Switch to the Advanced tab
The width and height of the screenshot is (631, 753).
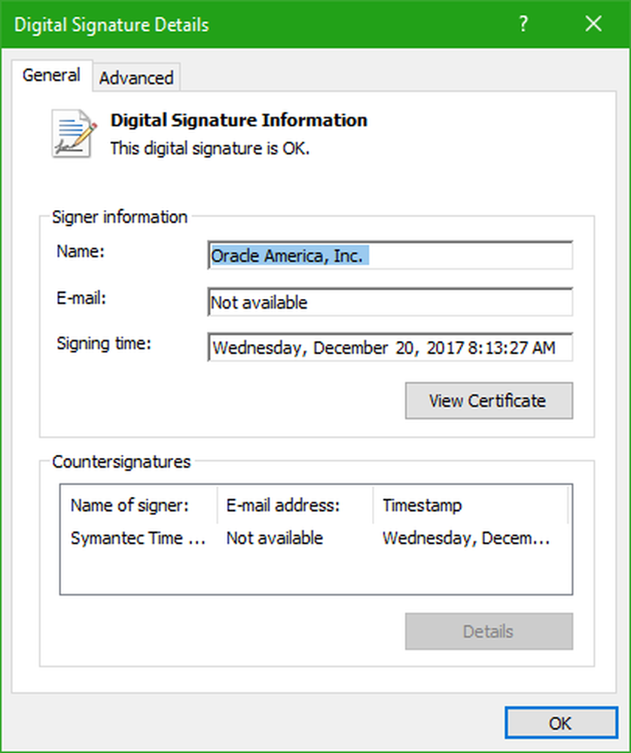pyautogui.click(x=136, y=78)
